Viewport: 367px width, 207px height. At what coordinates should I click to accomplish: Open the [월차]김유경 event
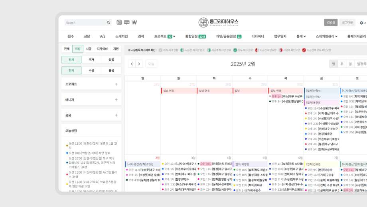coord(322,164)
